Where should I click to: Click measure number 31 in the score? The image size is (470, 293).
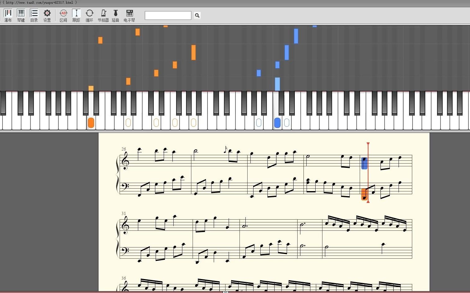click(x=124, y=213)
